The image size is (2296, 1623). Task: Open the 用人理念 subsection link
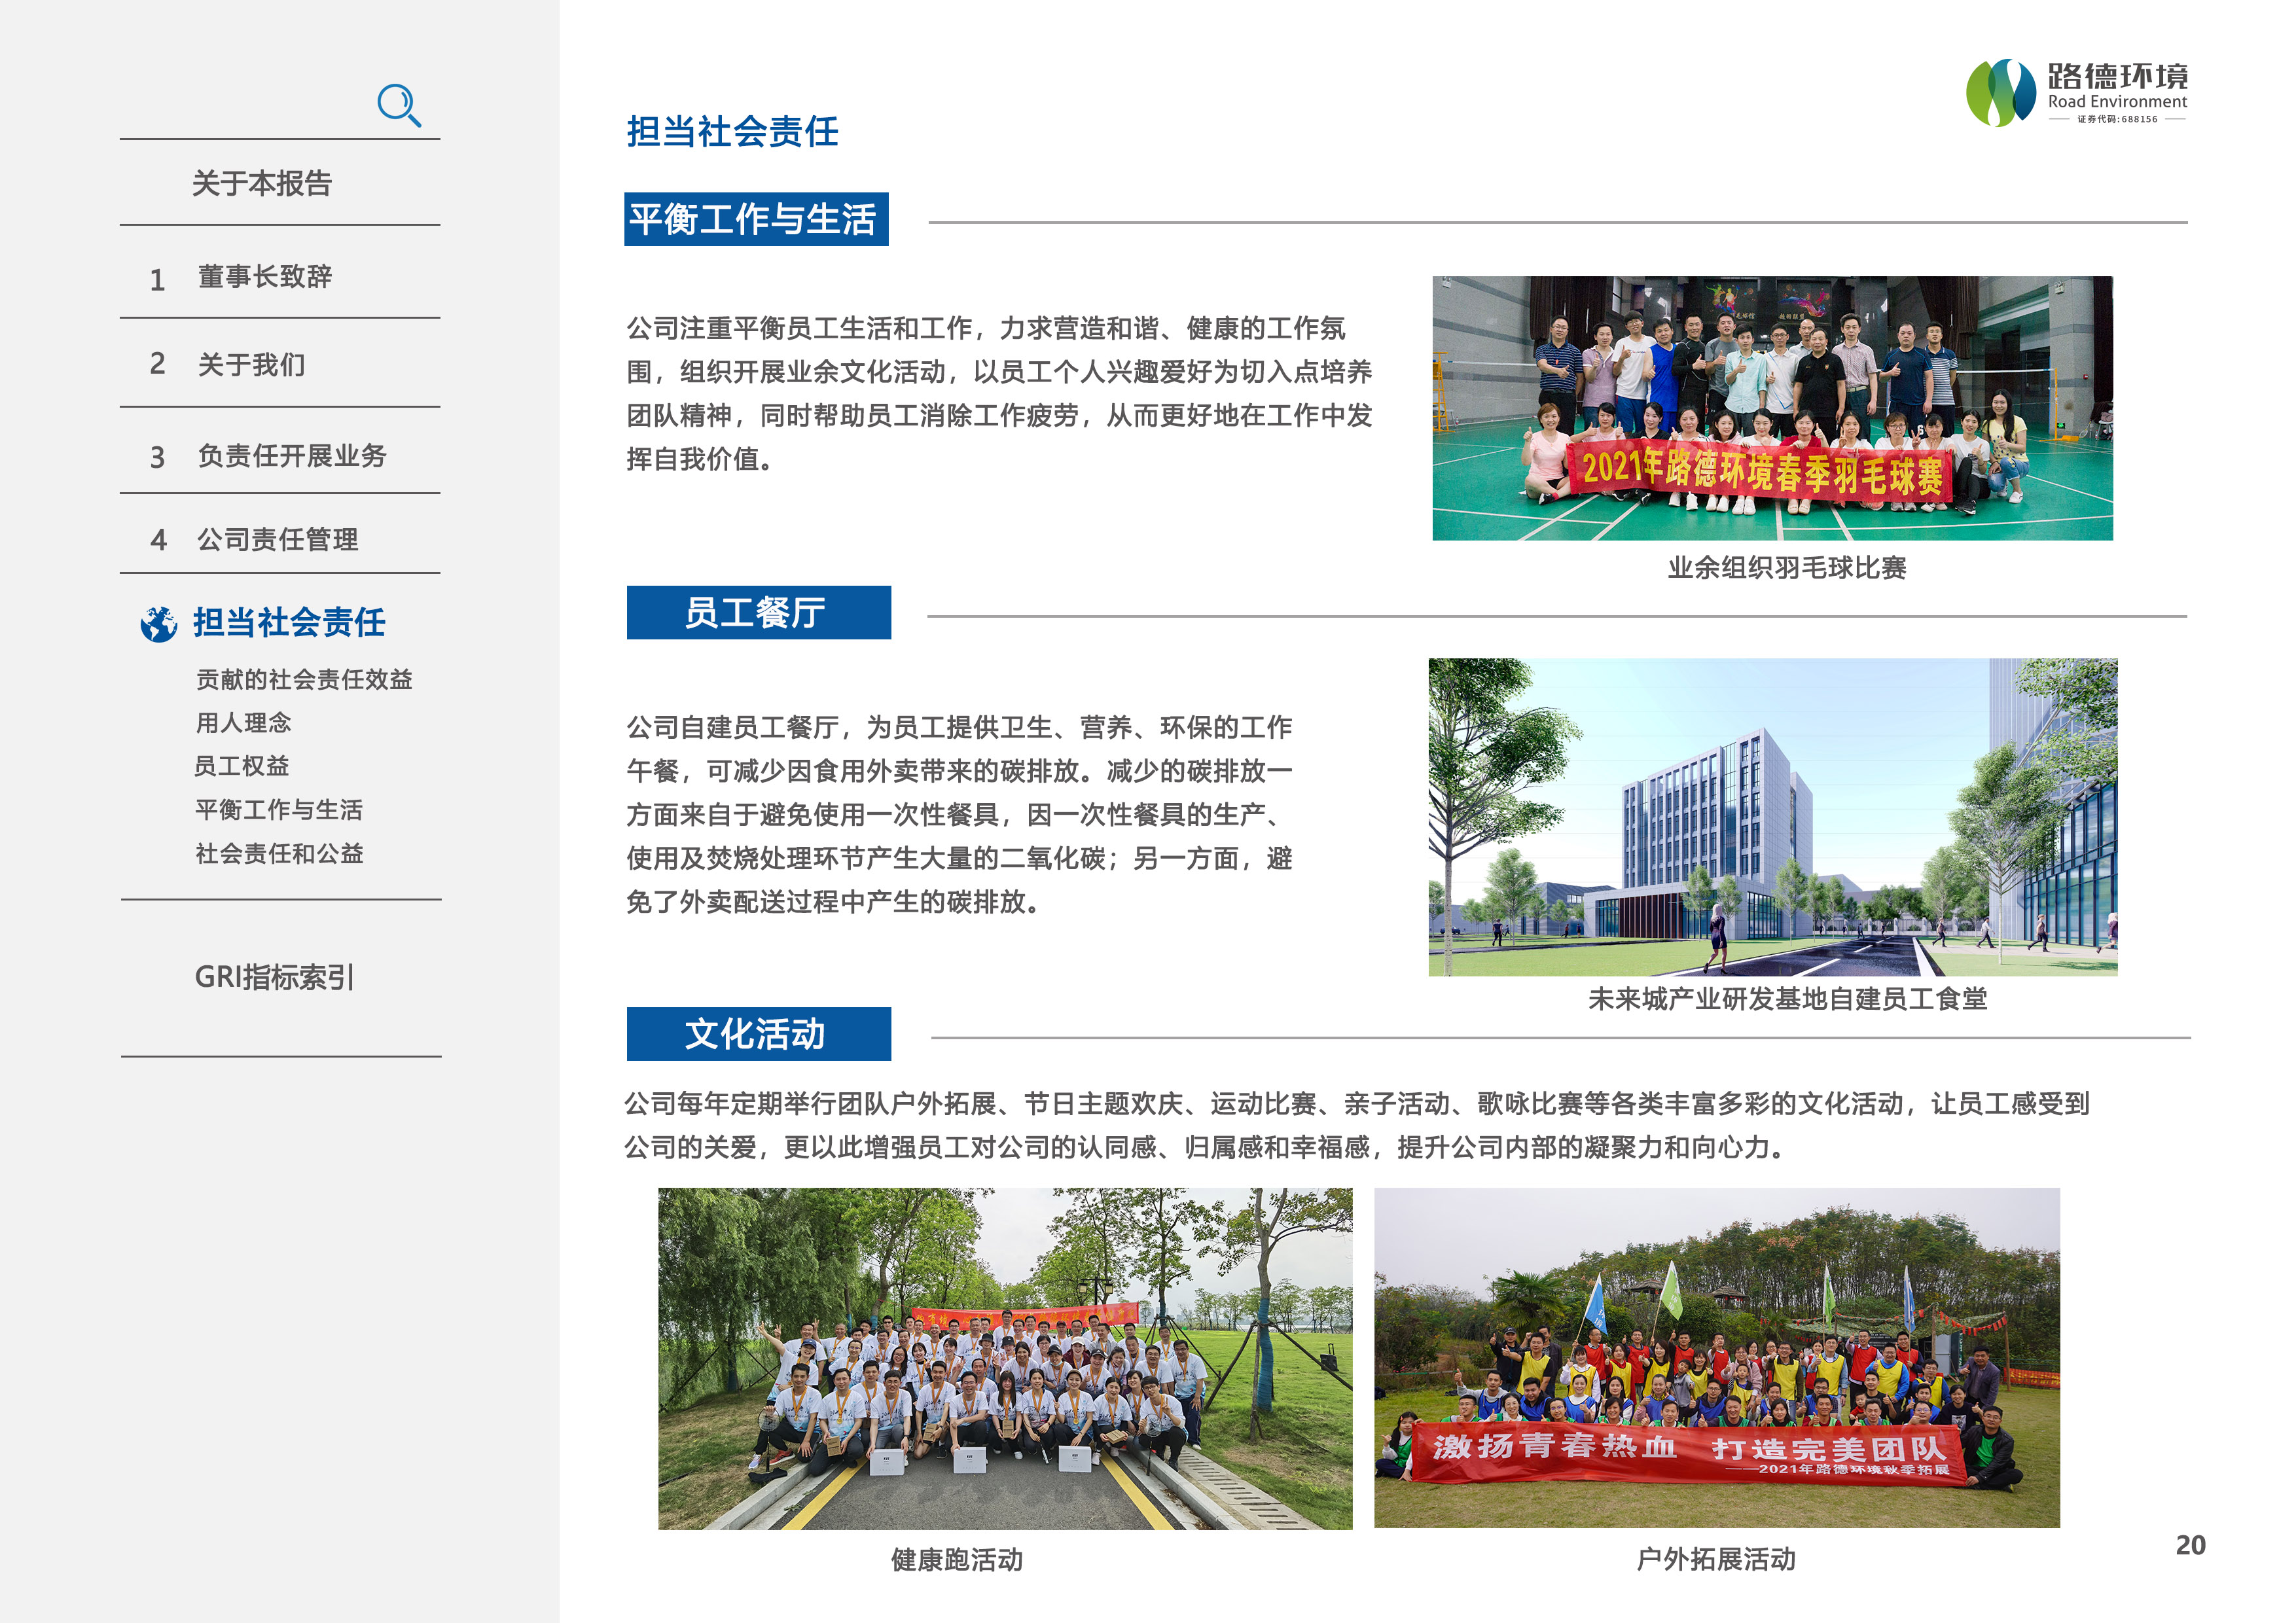[x=243, y=723]
